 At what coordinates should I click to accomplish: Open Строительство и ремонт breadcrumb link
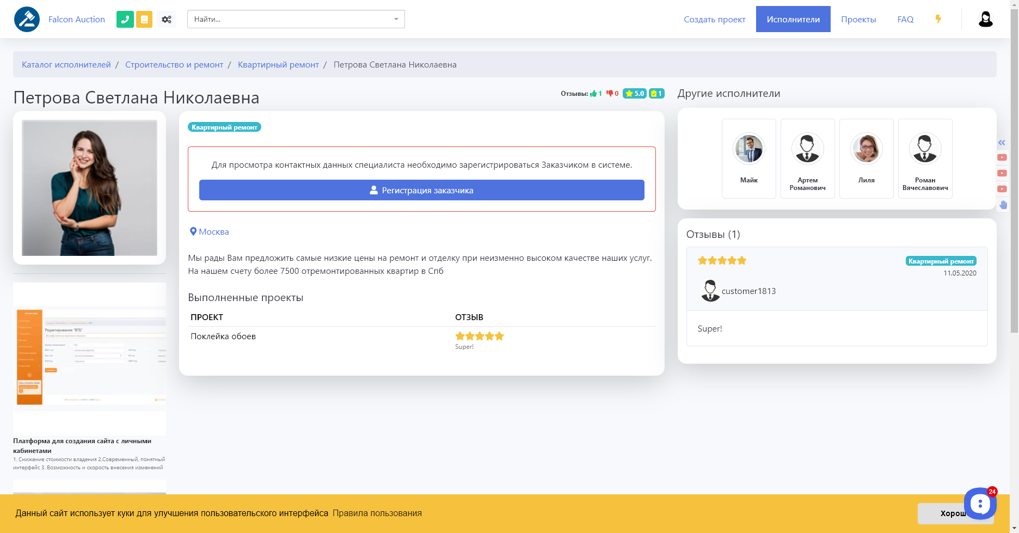click(174, 65)
